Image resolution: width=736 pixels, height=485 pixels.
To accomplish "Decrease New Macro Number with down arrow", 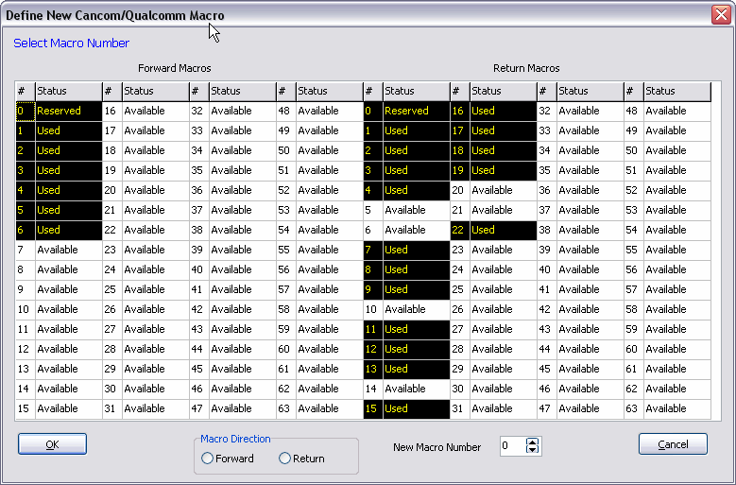I will pyautogui.click(x=533, y=450).
